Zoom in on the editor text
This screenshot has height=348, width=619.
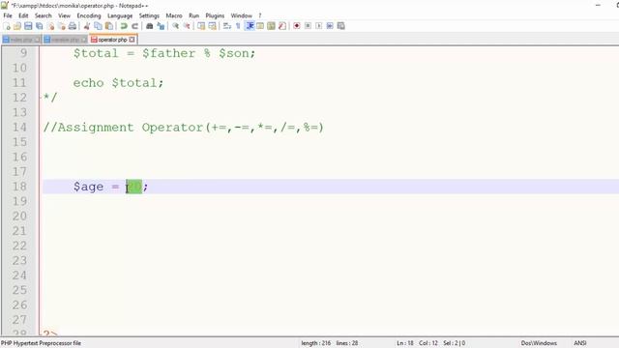point(175,26)
